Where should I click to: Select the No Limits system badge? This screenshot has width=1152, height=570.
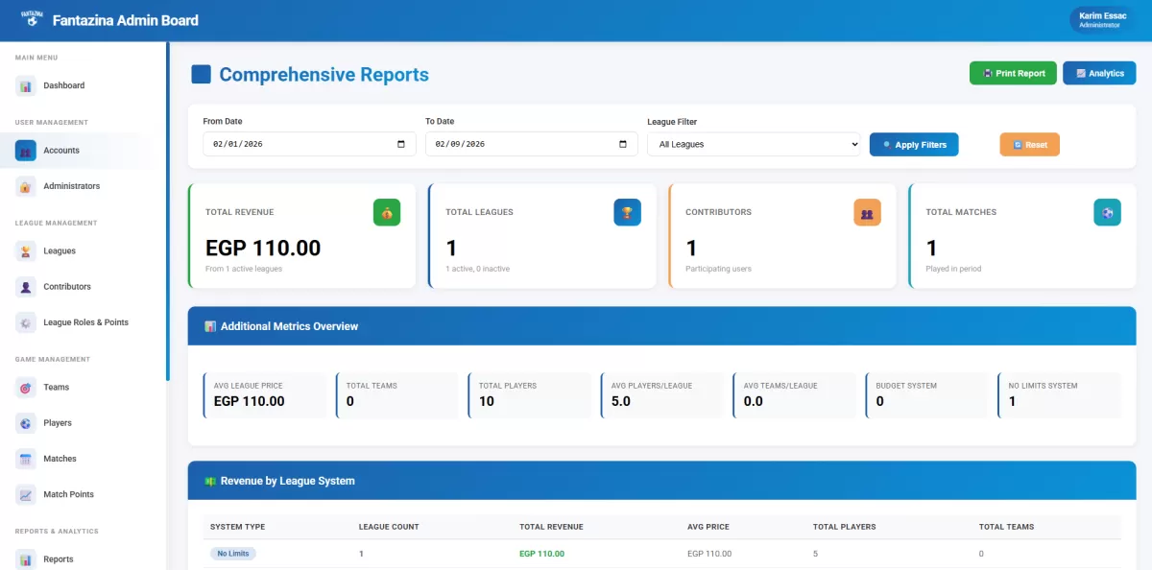[233, 554]
